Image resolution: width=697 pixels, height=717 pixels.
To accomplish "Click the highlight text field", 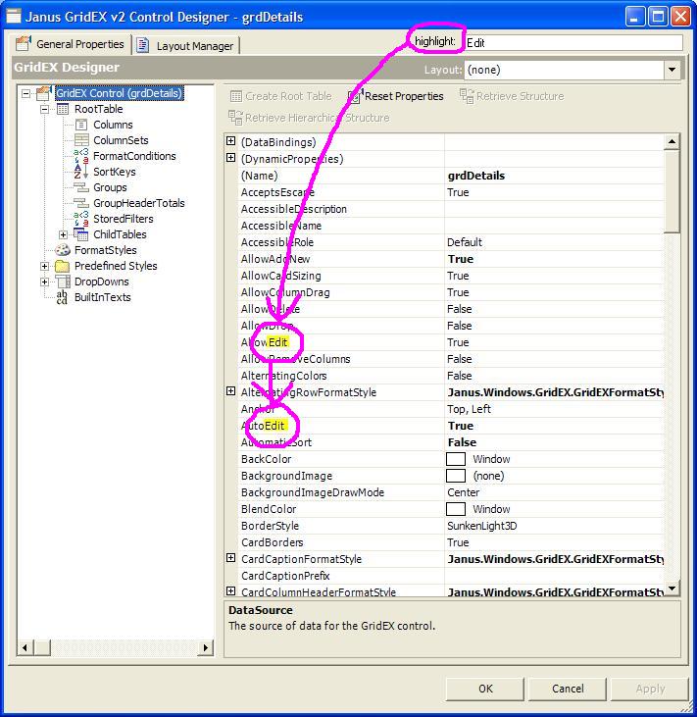I will point(573,42).
